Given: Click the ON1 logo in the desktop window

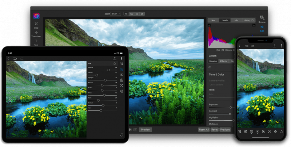Looking at the screenshot, I should point(36,16).
